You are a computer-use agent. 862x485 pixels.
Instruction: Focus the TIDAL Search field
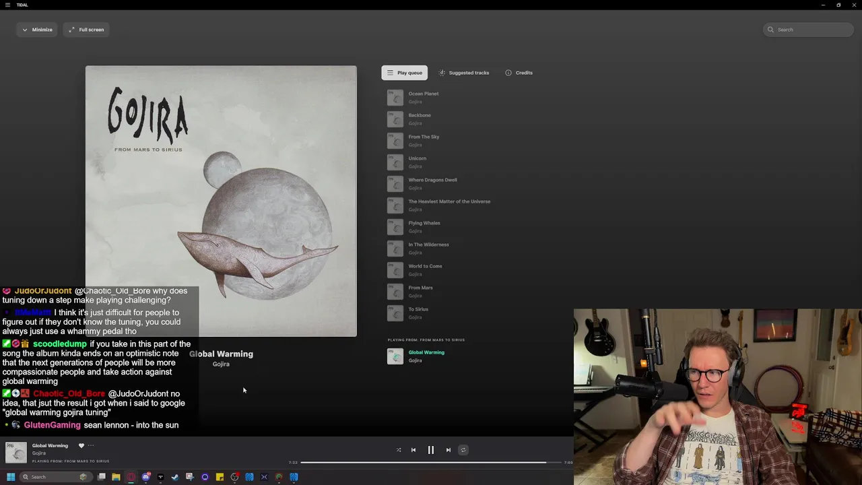click(809, 30)
